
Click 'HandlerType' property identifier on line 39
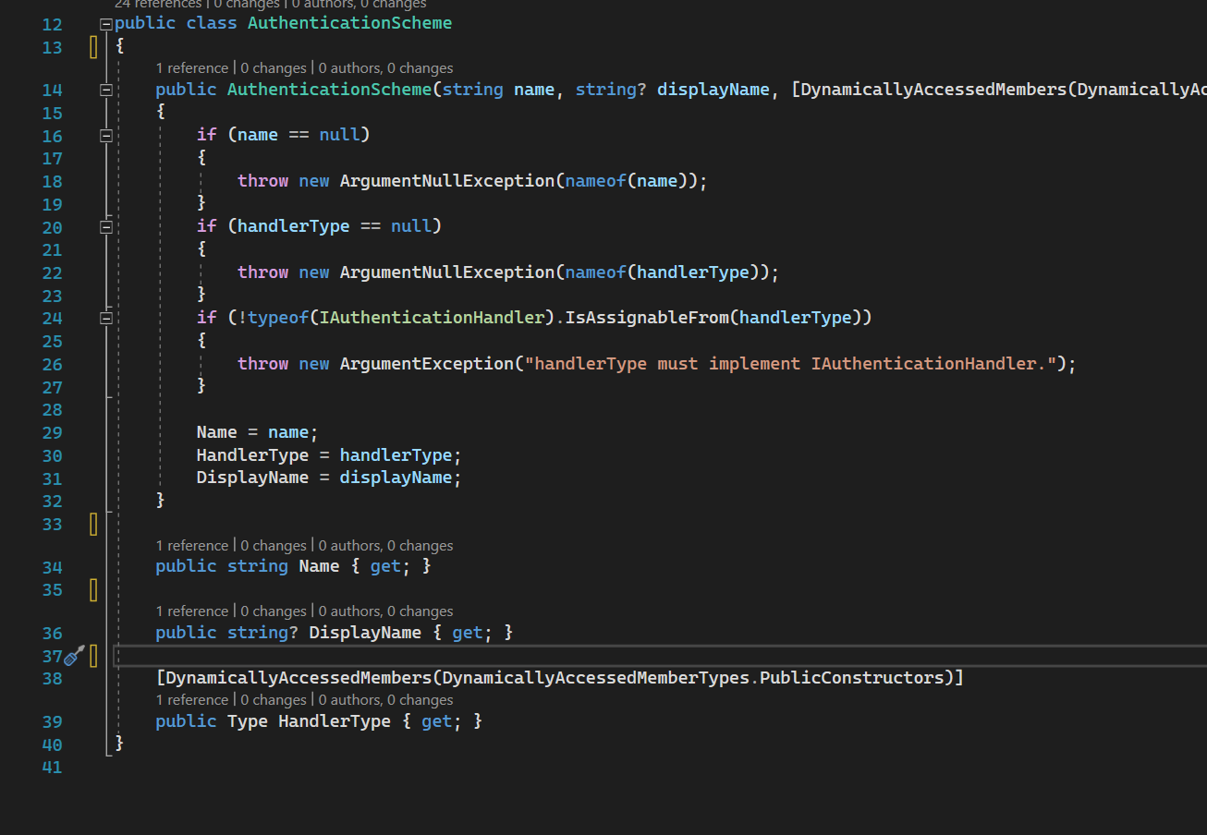point(335,721)
